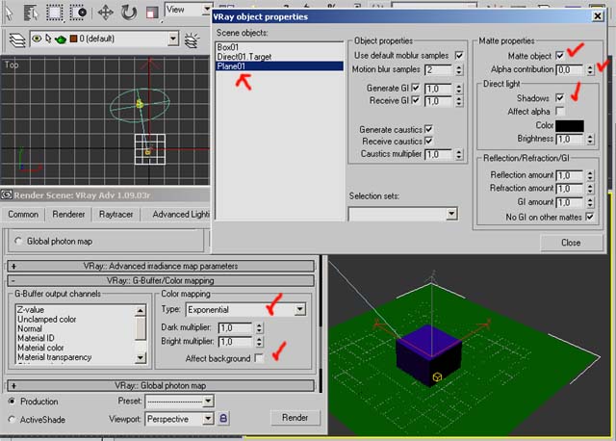616x441 pixels.
Task: Enable Affect alpha checkbox
Action: point(560,112)
